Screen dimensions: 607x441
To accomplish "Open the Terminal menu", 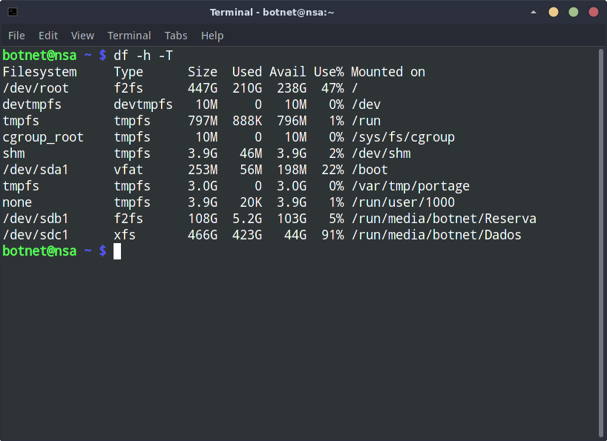I will tap(129, 36).
